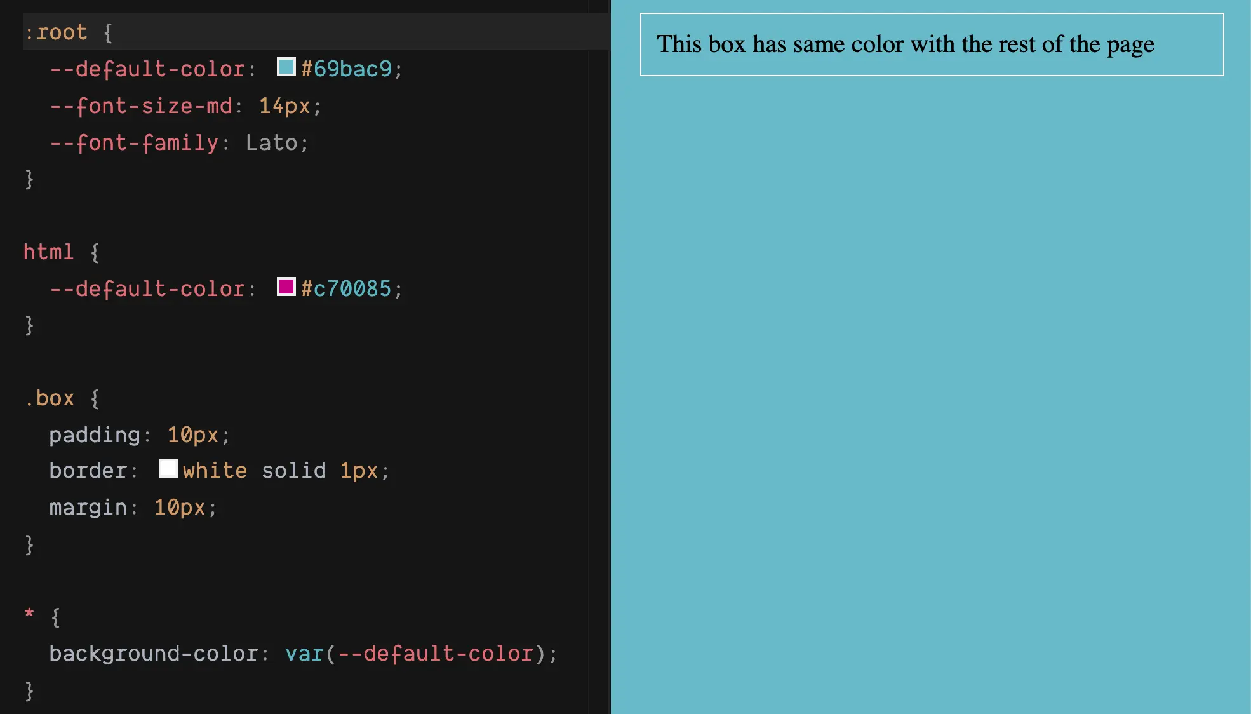Click the word white in border rule
Image resolution: width=1251 pixels, height=714 pixels.
tap(215, 470)
